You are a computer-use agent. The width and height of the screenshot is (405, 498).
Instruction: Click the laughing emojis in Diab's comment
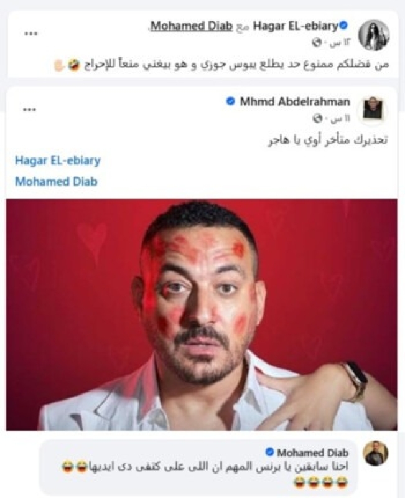[320, 482]
